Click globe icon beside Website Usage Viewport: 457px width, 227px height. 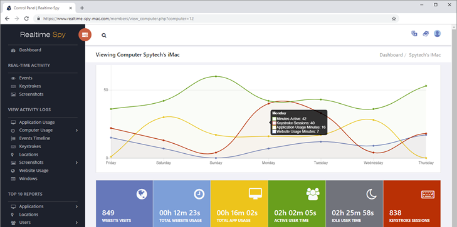click(13, 171)
